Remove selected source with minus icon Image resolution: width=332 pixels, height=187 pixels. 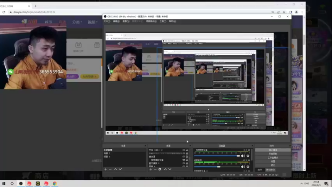[x=155, y=169]
